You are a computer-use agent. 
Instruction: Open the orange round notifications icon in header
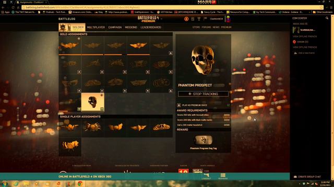[186, 19]
